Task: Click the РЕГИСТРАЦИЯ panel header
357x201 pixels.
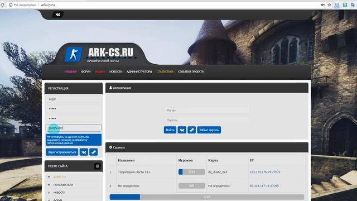Action: click(x=74, y=88)
